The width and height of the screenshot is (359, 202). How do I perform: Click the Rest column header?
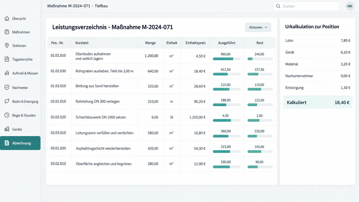pyautogui.click(x=260, y=43)
